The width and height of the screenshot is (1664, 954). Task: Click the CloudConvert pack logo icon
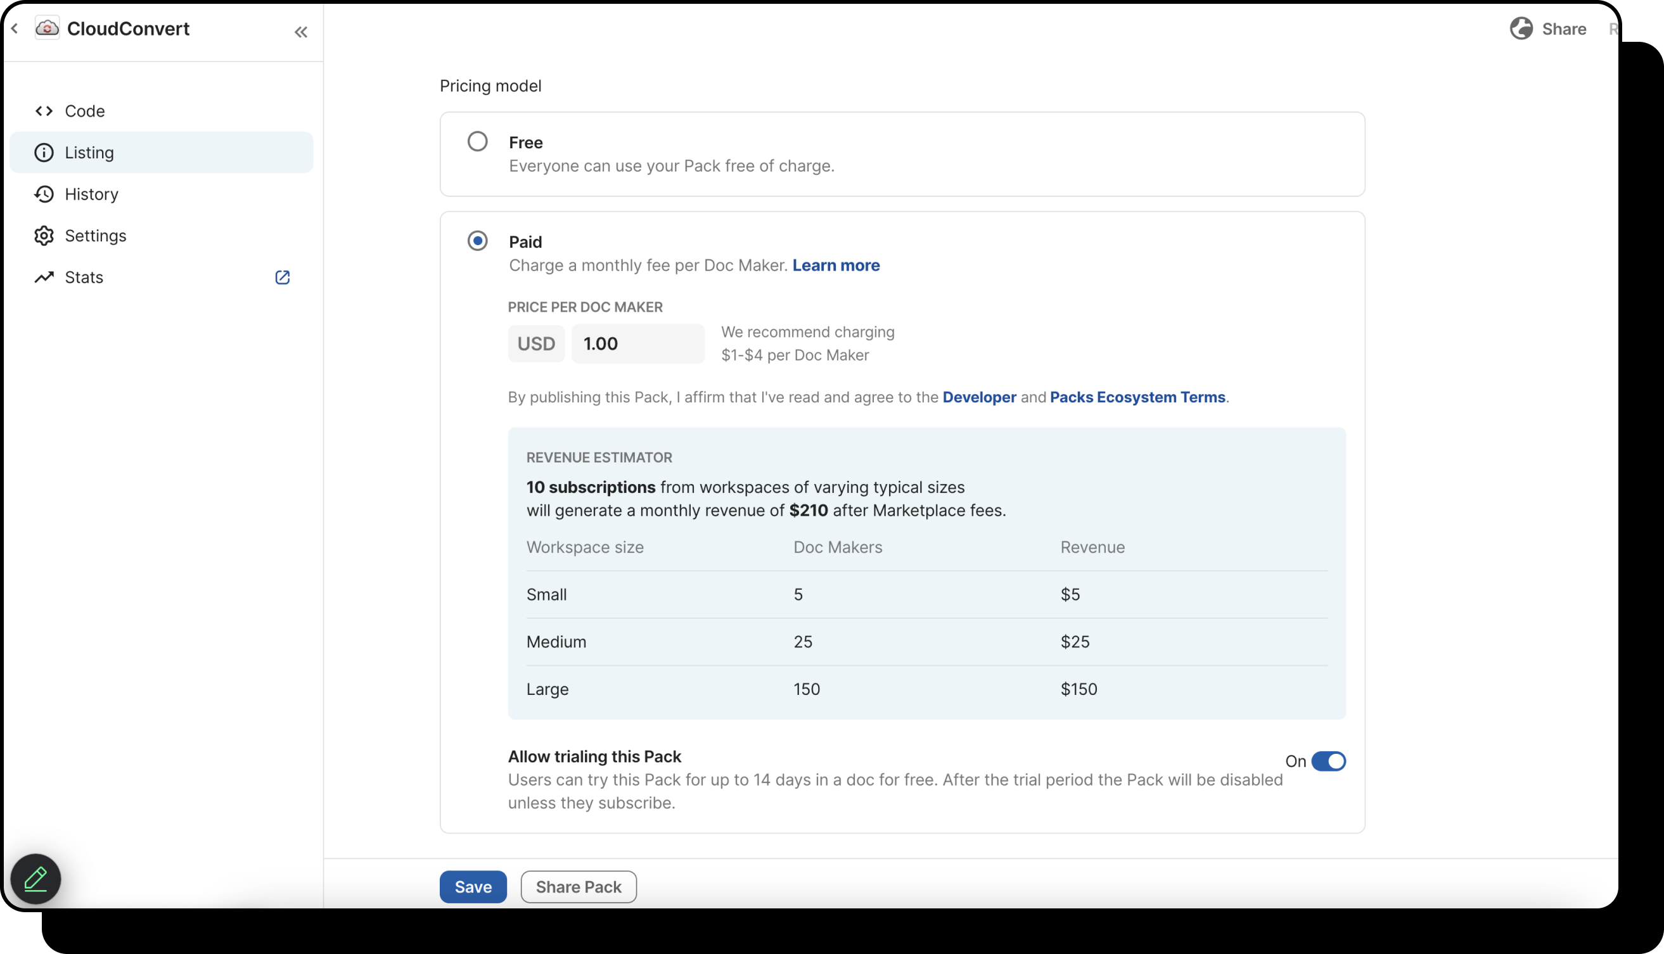(x=47, y=28)
